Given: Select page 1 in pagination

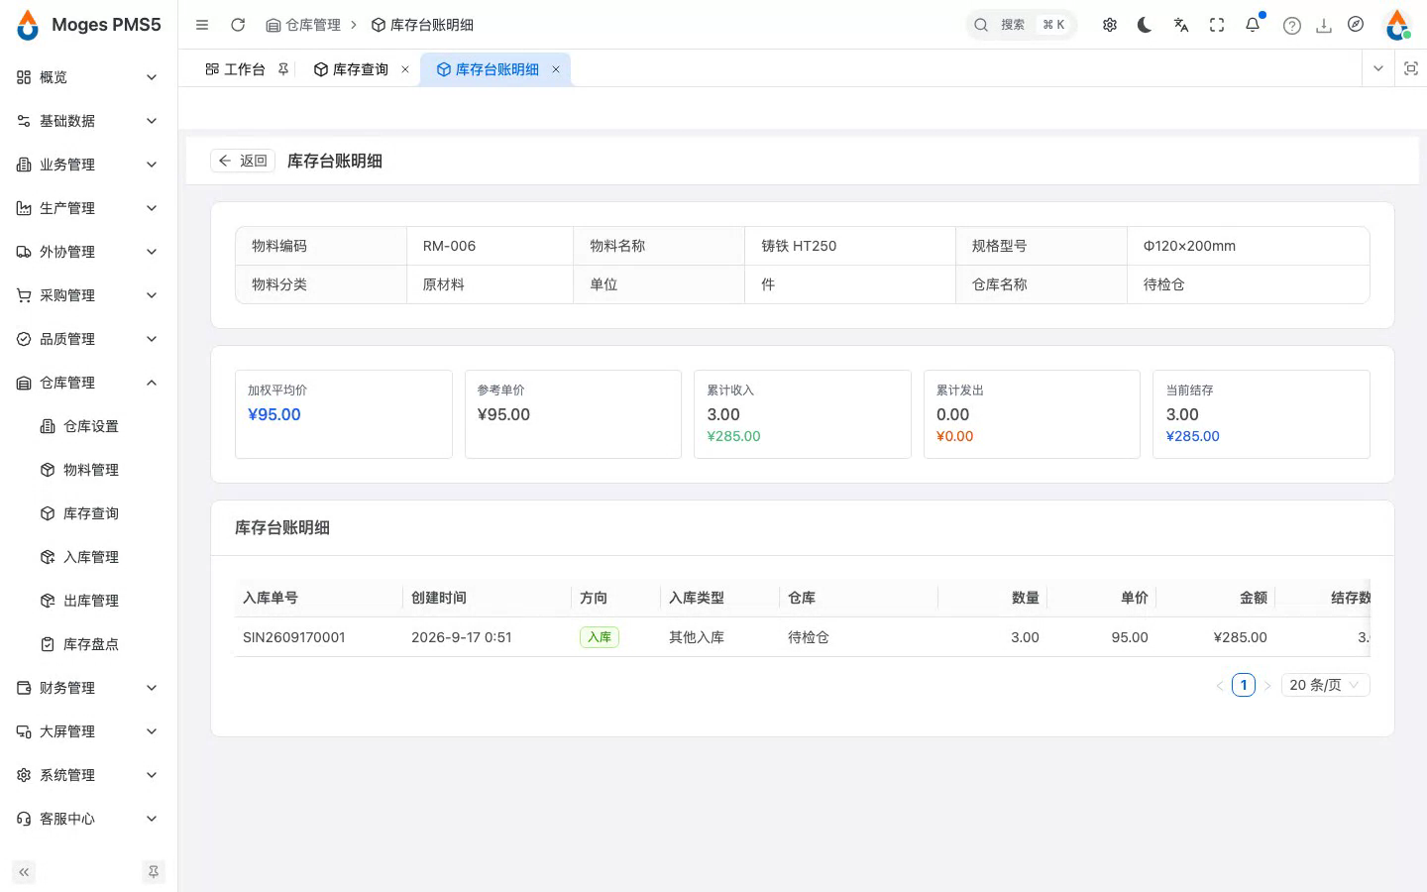Looking at the screenshot, I should click(1244, 685).
